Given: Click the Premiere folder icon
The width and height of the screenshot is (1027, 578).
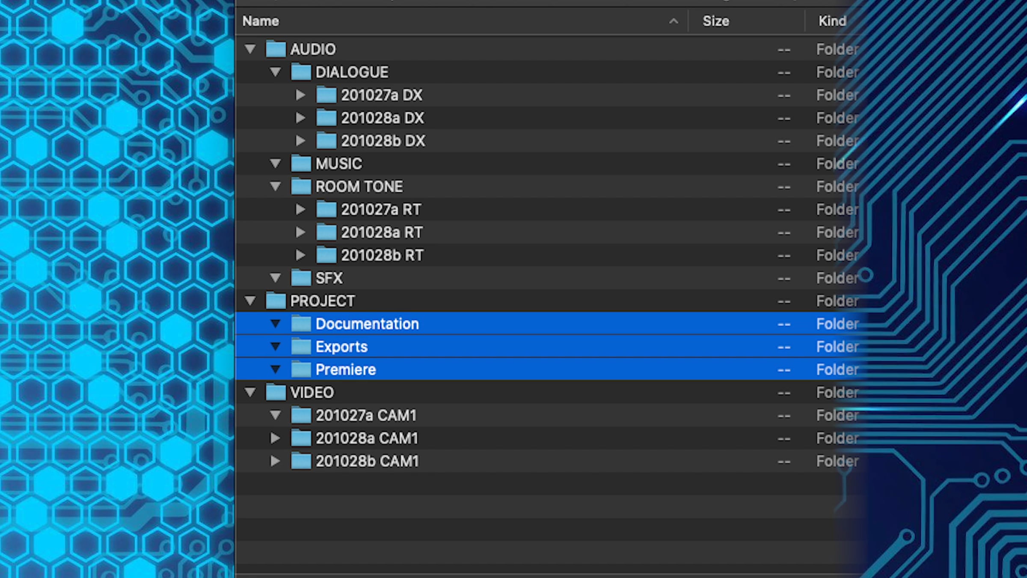Looking at the screenshot, I should (301, 369).
